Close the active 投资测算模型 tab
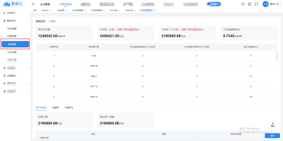Viewport: 283px width, 141px height. (x=153, y=10)
